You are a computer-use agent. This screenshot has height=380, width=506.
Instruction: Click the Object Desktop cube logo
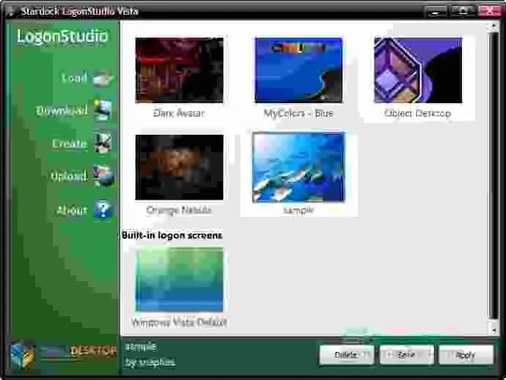tap(21, 354)
